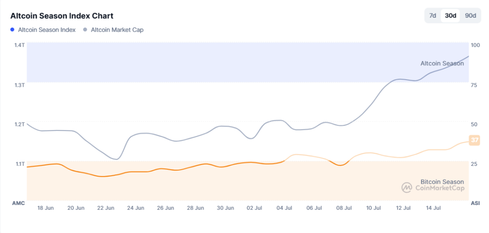Click the CoinMarketCap watermark text
This screenshot has height=233, width=489.
(x=440, y=188)
